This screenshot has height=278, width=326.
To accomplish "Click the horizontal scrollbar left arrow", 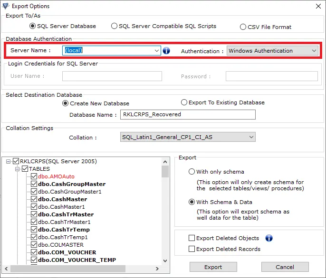I will point(6,269).
